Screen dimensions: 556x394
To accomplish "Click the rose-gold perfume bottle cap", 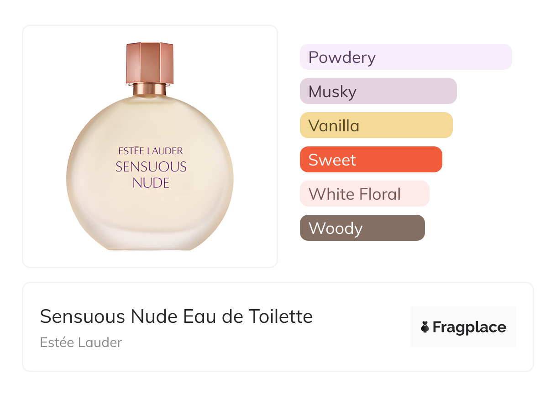I will pos(150,63).
